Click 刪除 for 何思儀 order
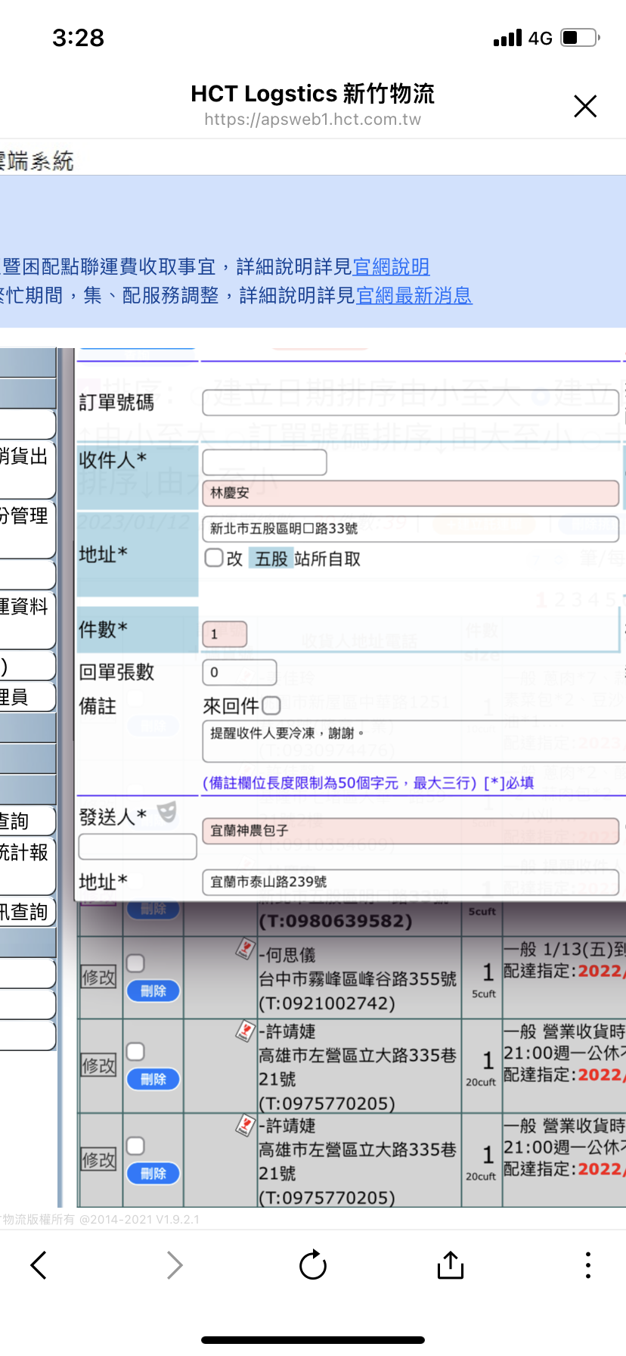This screenshot has height=1356, width=626. [x=153, y=991]
